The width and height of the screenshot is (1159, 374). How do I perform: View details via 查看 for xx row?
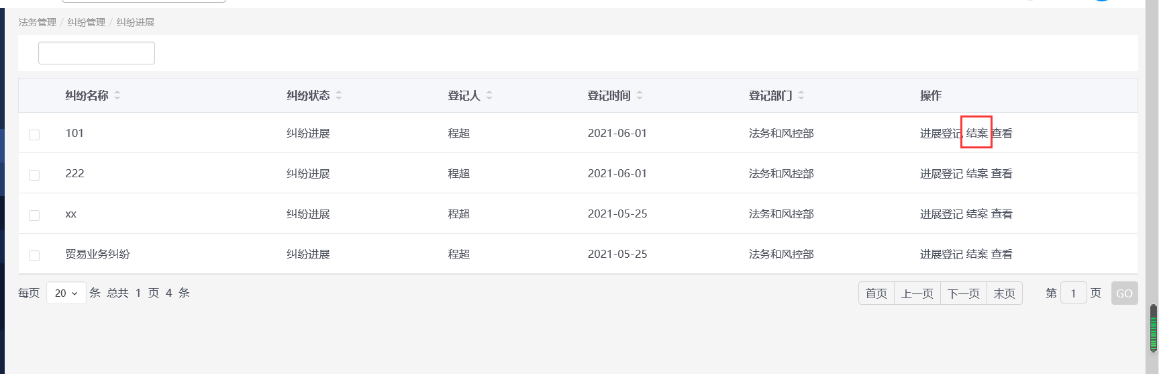point(1002,214)
